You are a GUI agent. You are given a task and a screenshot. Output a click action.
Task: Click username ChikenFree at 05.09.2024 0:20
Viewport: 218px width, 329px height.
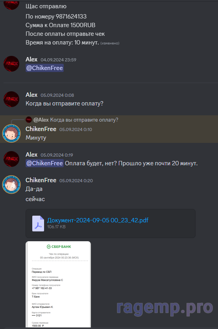[x=41, y=180]
